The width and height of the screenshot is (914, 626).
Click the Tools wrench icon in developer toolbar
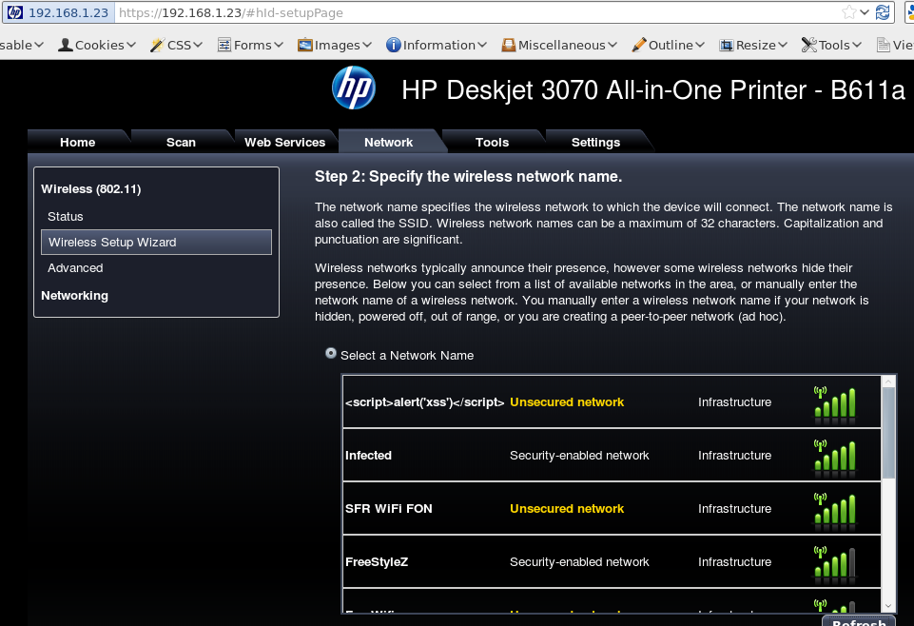pos(808,44)
